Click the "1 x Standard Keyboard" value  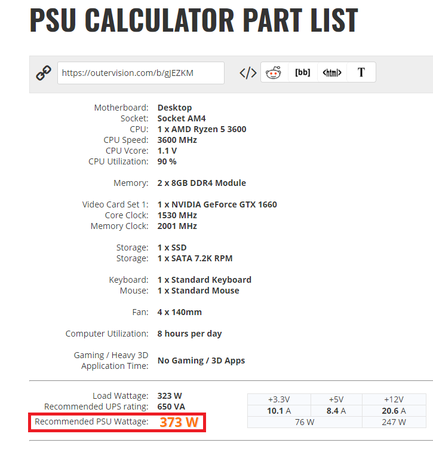click(x=204, y=280)
